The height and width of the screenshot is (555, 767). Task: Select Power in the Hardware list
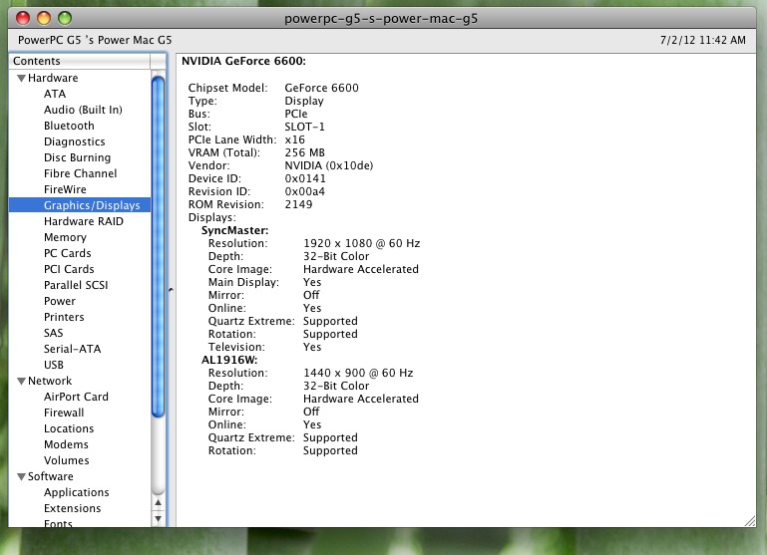coord(60,301)
